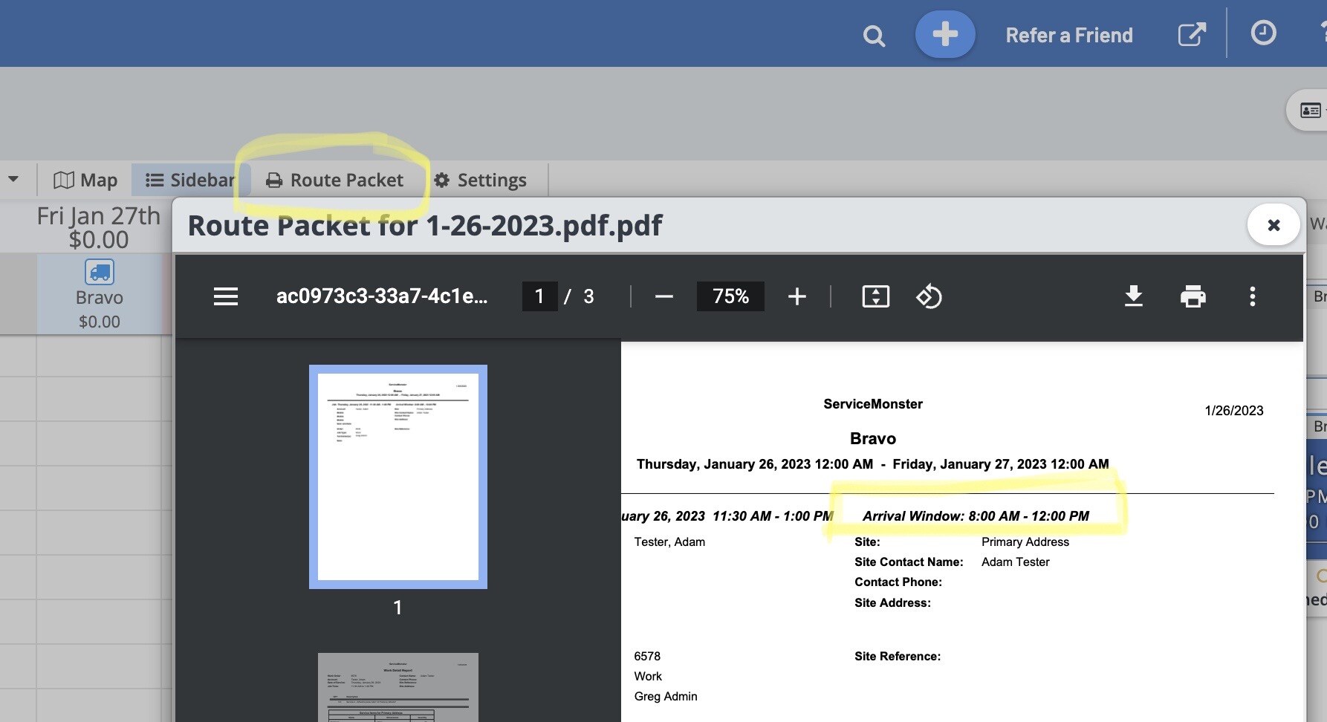Download the route packet PDF
The image size is (1327, 722).
(1133, 296)
